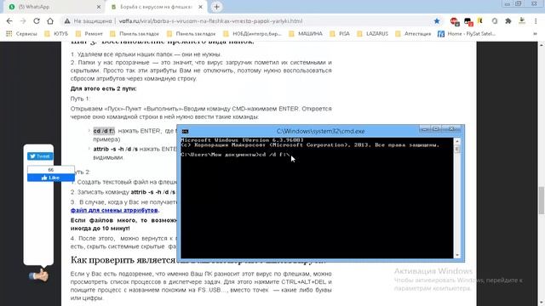Open the browser home page icon
Screen dimensions: 545x306
(x=50, y=21)
